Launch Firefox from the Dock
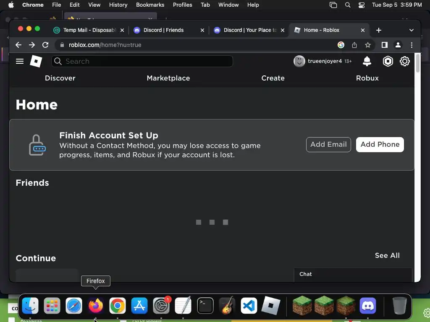This screenshot has height=322, width=430. [95, 305]
